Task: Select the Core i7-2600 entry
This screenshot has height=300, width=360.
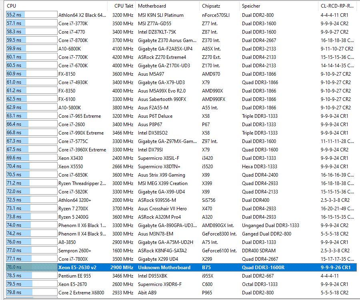Action: pyautogui.click(x=72, y=125)
